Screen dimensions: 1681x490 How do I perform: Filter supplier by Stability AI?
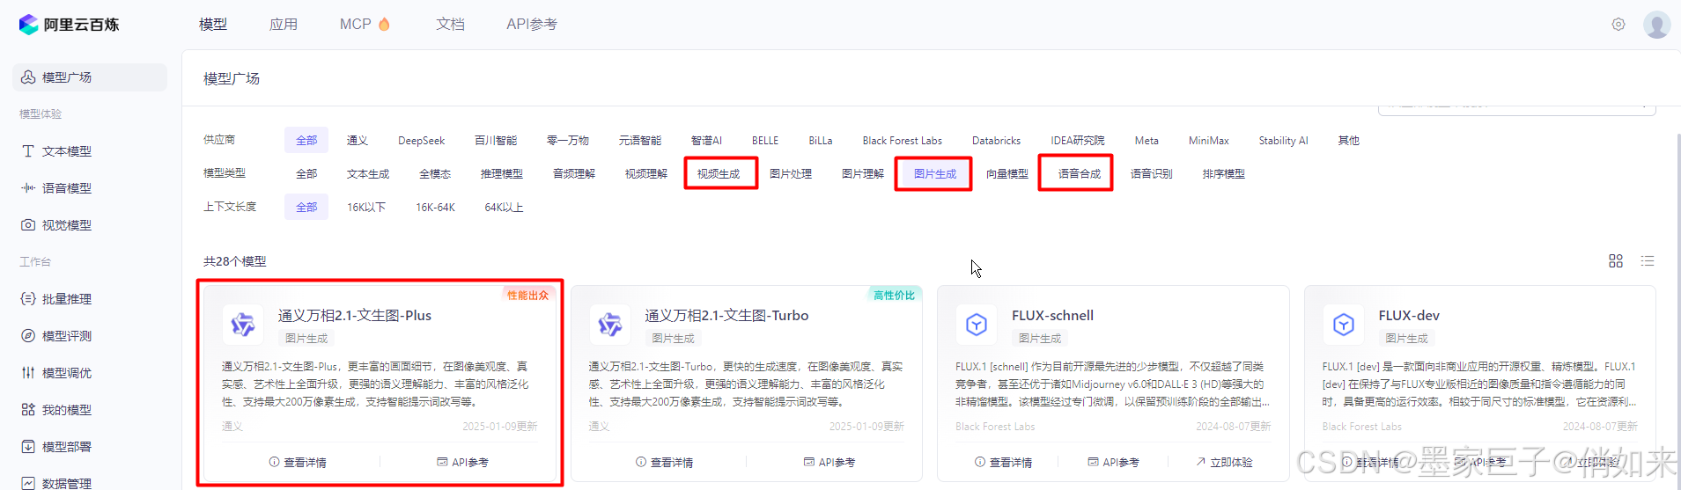(1283, 141)
